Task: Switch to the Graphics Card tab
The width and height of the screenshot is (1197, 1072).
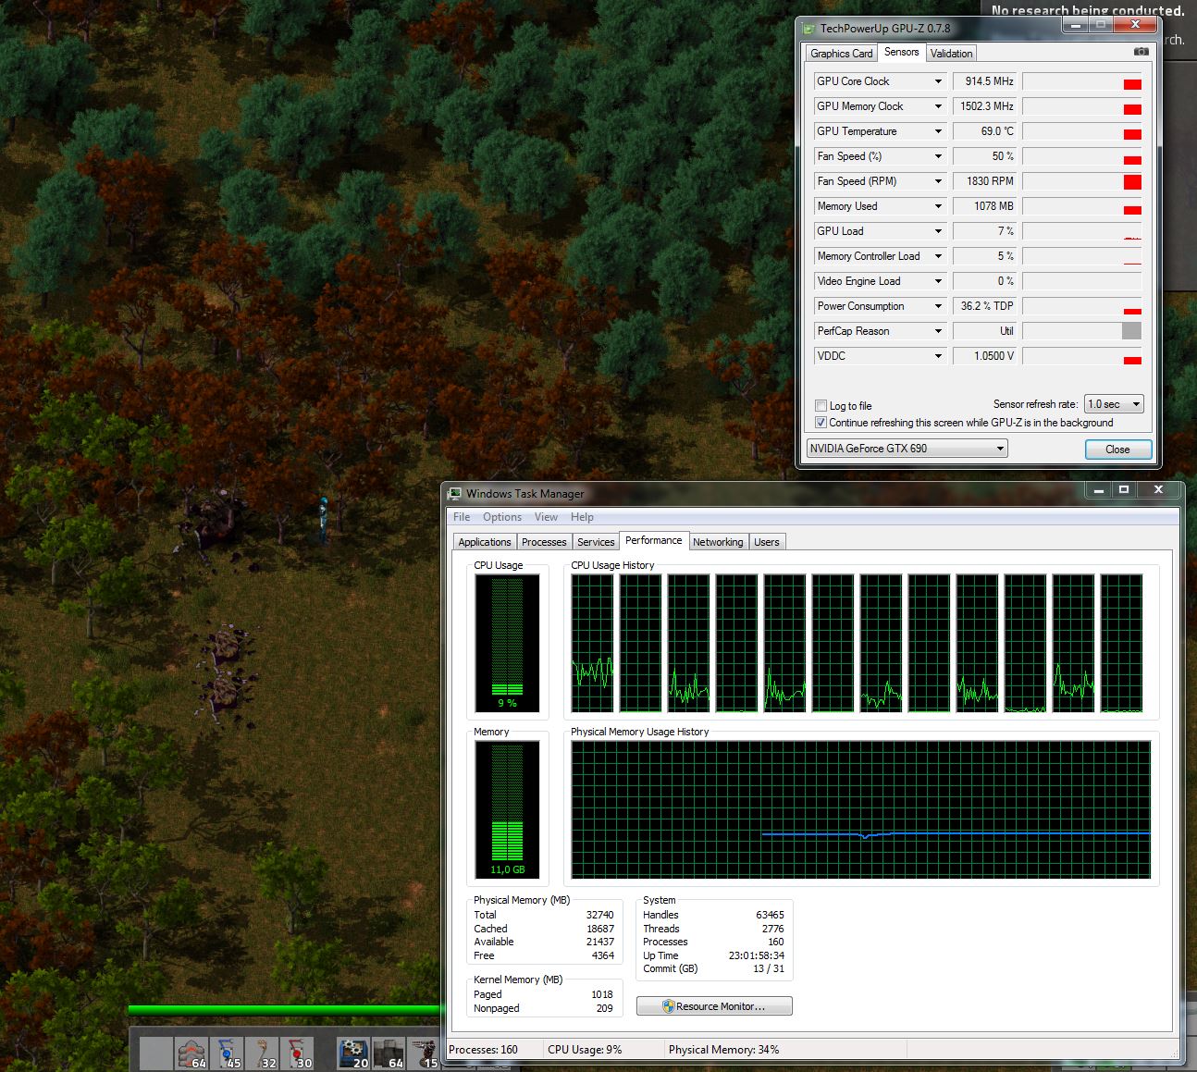Action: click(x=841, y=54)
